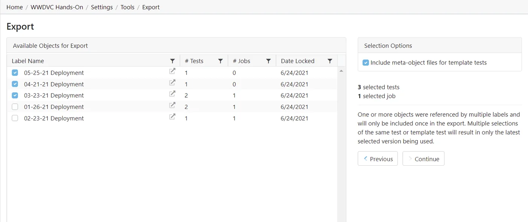Select the 04-21-21 Deployment label text
Image resolution: width=528 pixels, height=222 pixels.
(54, 84)
